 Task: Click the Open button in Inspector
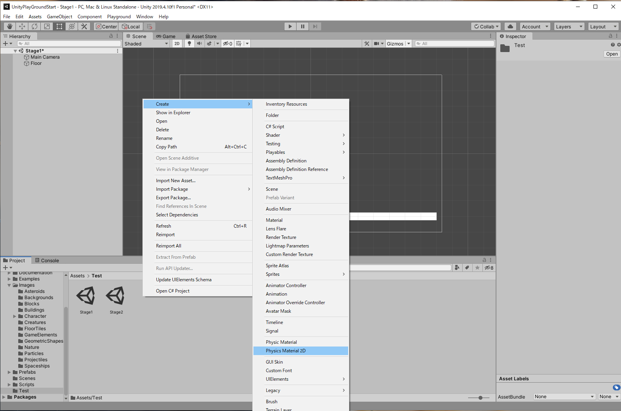(x=612, y=54)
